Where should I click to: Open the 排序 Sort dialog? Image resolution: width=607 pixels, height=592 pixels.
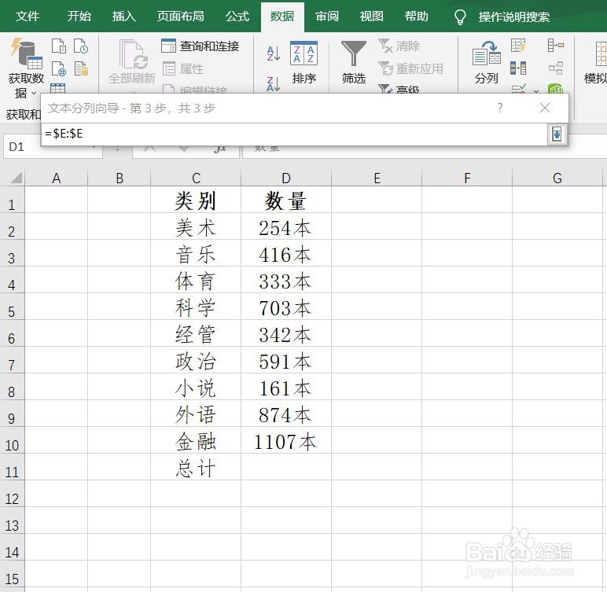[303, 63]
